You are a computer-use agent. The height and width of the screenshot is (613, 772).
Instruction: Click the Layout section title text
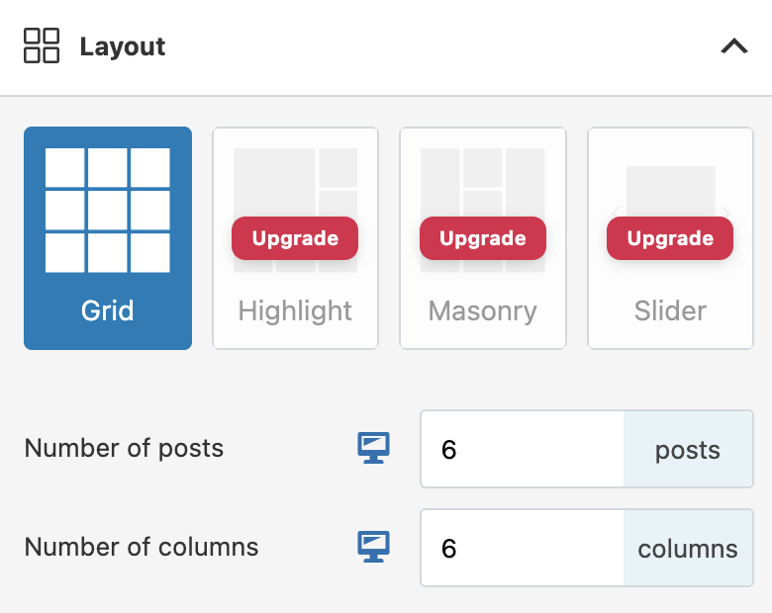coord(123,46)
